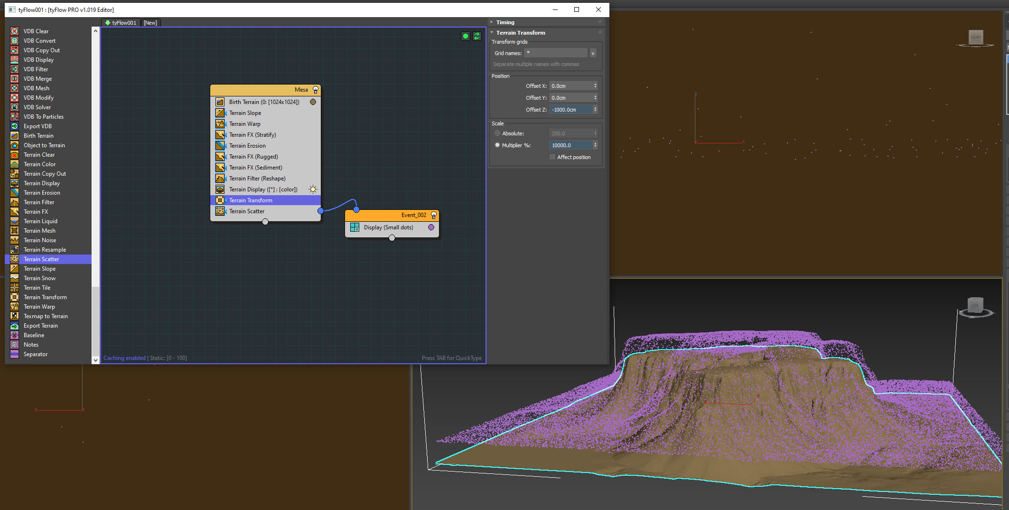
Task: Open the Grid names dropdown
Action: pyautogui.click(x=593, y=53)
